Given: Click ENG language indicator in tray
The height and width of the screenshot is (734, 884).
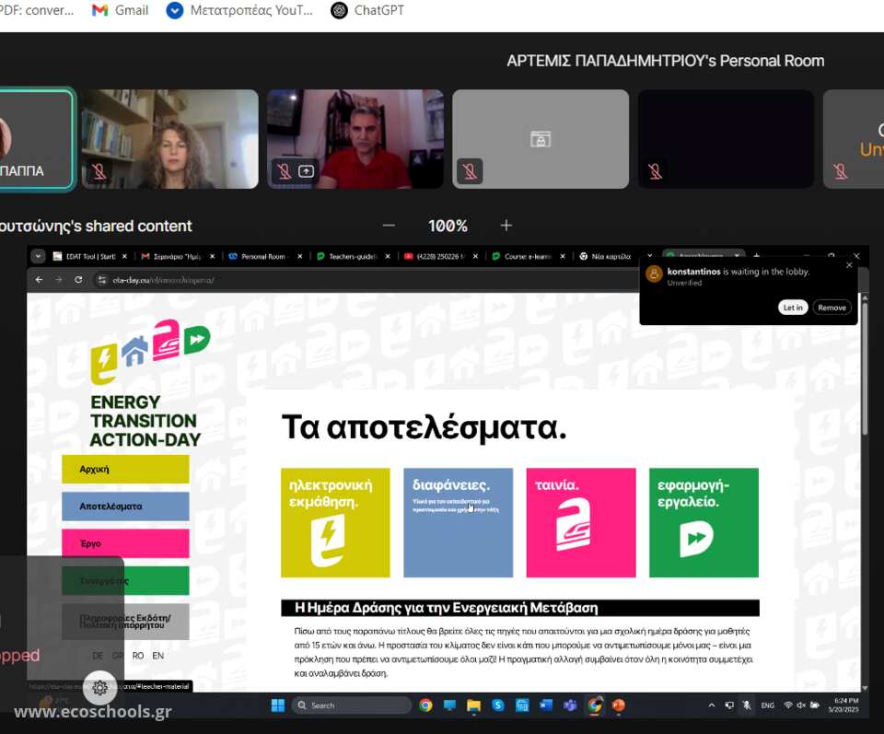Looking at the screenshot, I should click(767, 705).
